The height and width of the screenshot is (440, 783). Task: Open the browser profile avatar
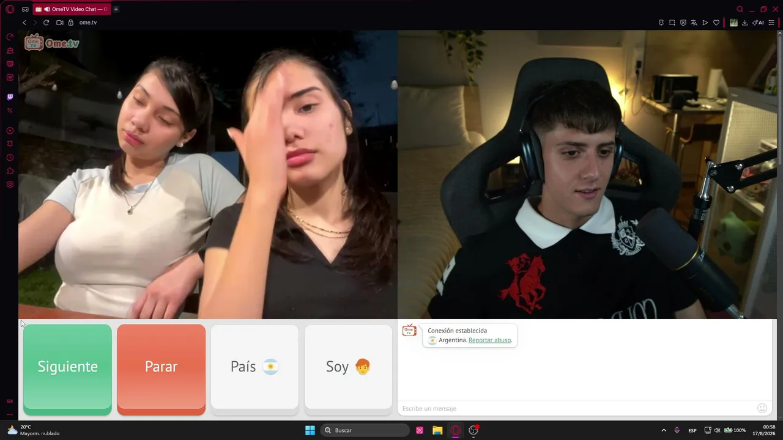coord(733,23)
